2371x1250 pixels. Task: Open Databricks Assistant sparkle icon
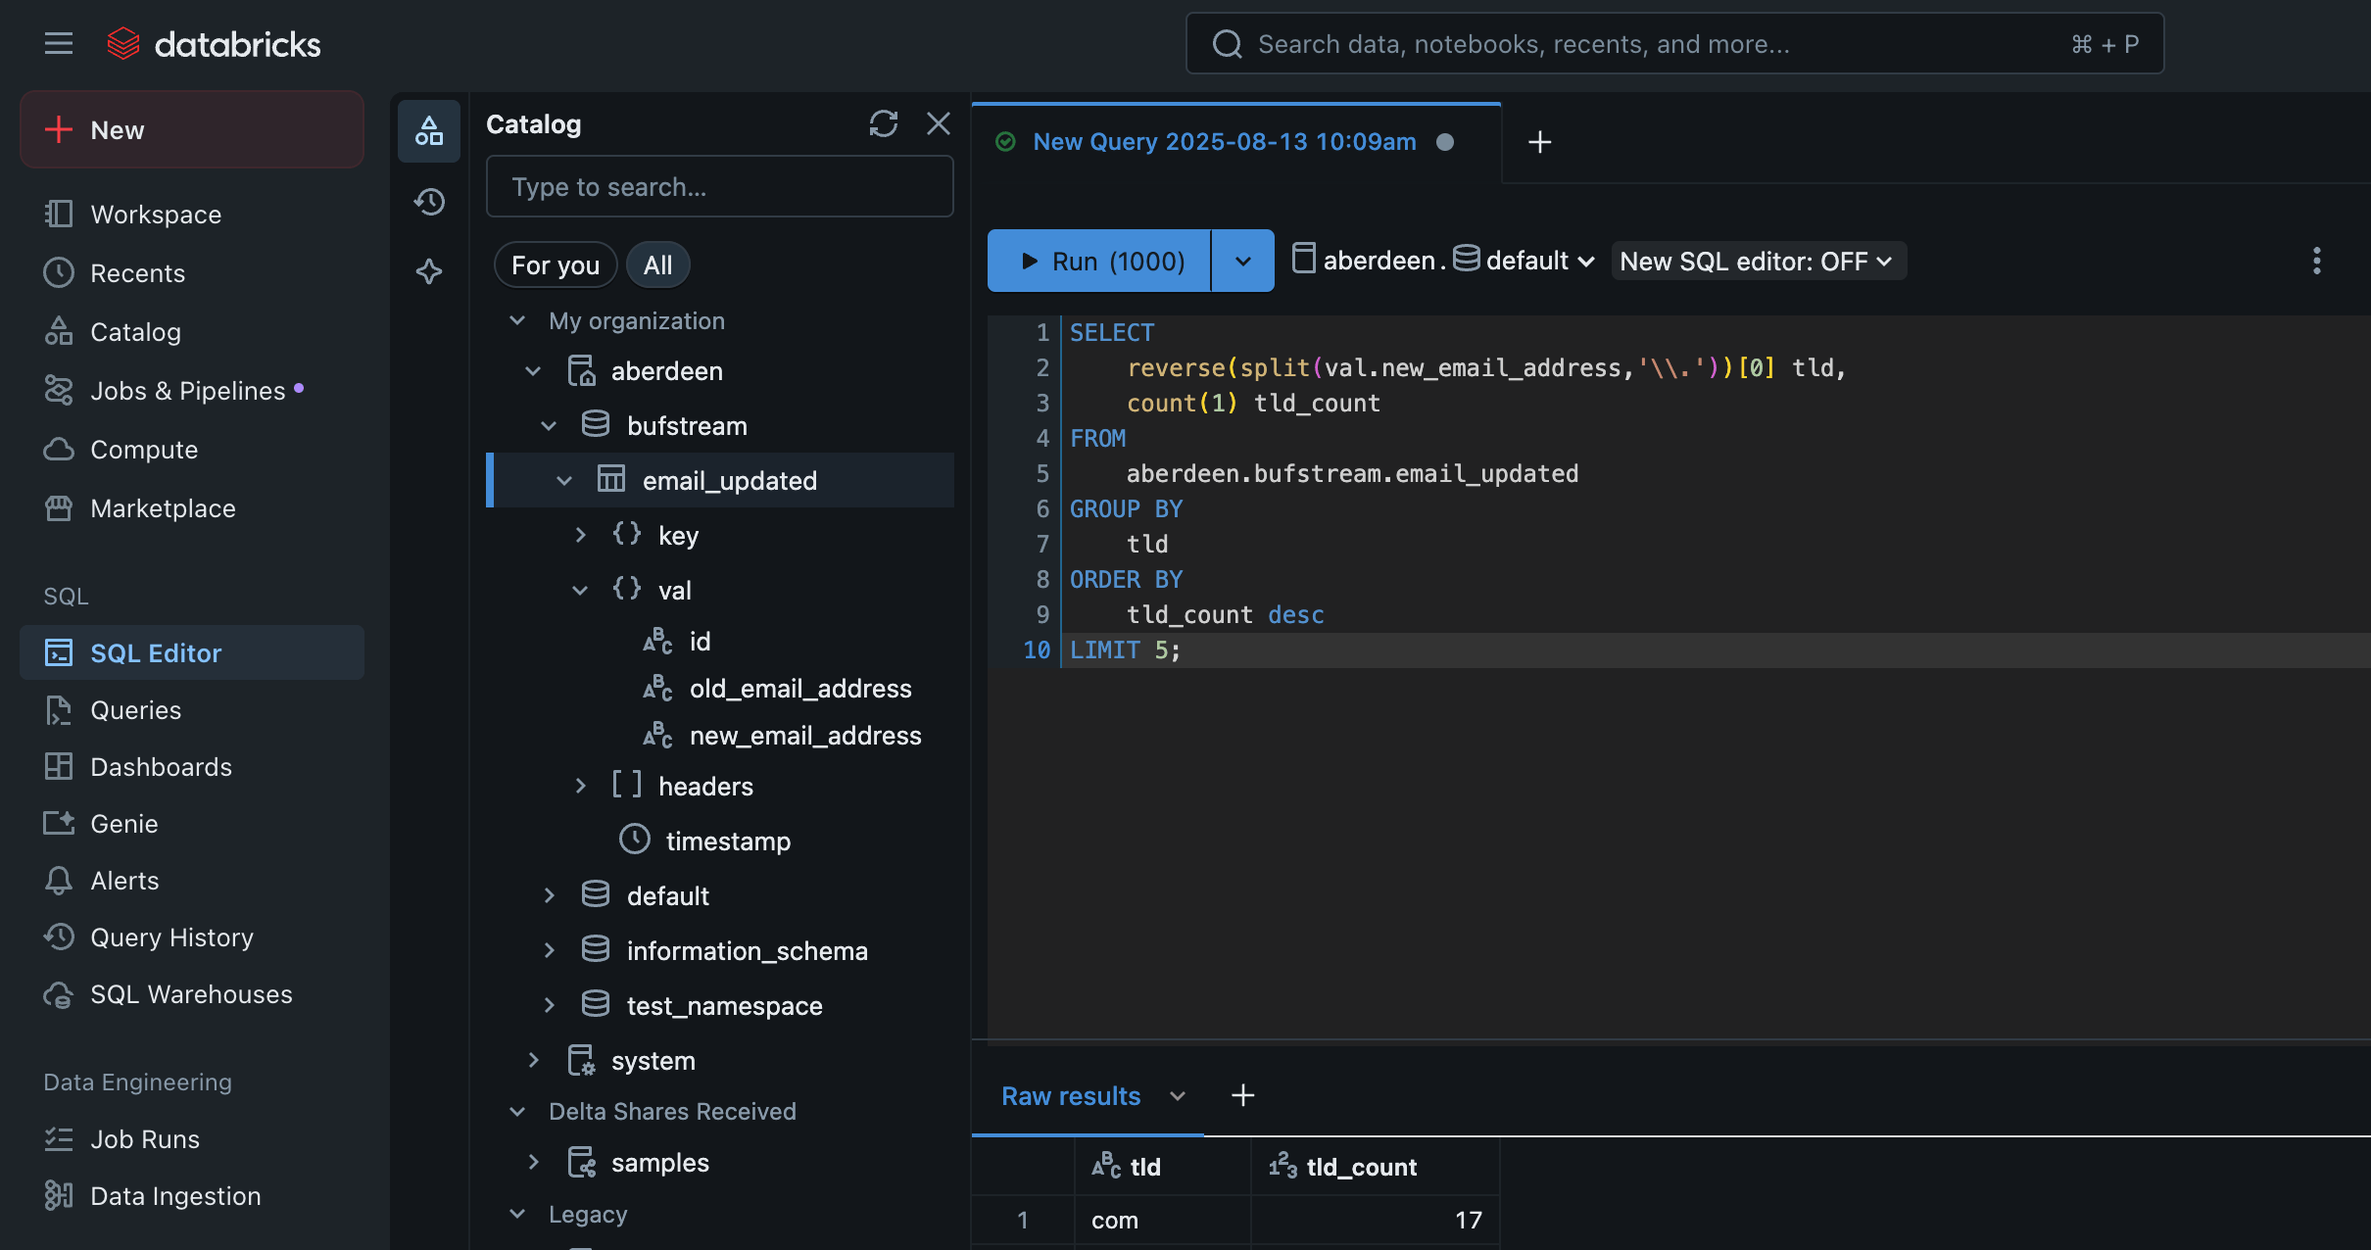coord(428,272)
